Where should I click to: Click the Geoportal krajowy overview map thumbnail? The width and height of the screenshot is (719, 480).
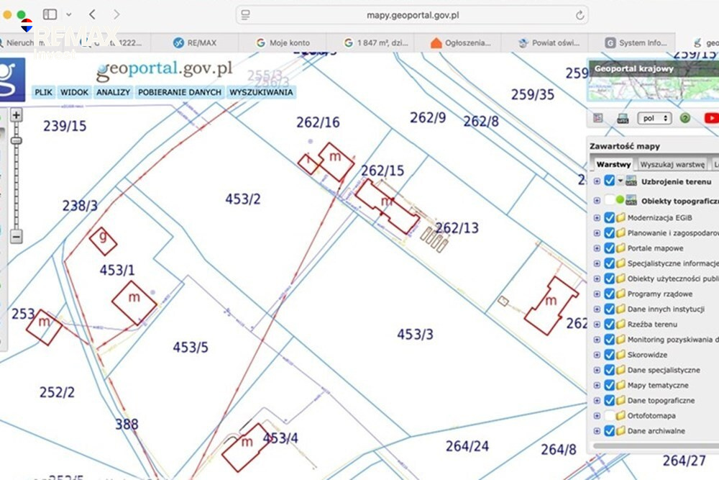coord(653,81)
